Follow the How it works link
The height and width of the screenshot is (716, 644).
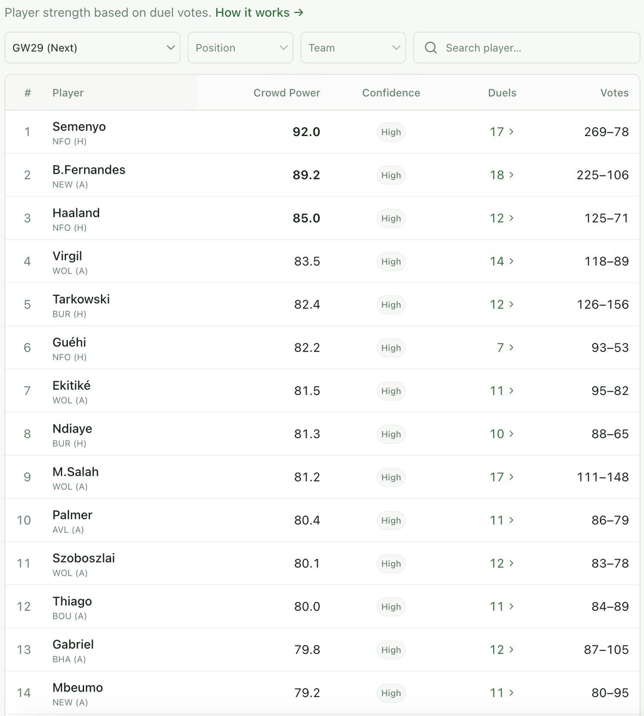252,12
